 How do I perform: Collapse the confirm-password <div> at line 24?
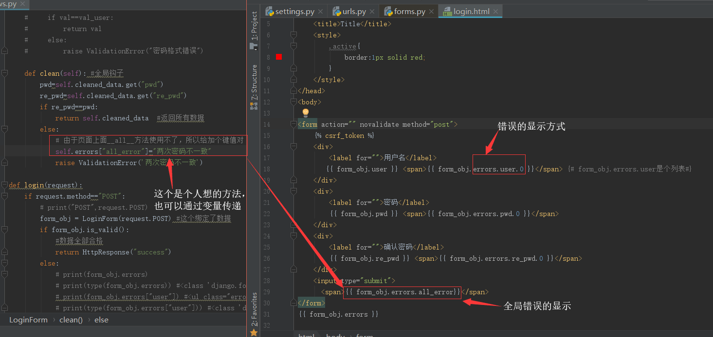click(x=293, y=236)
